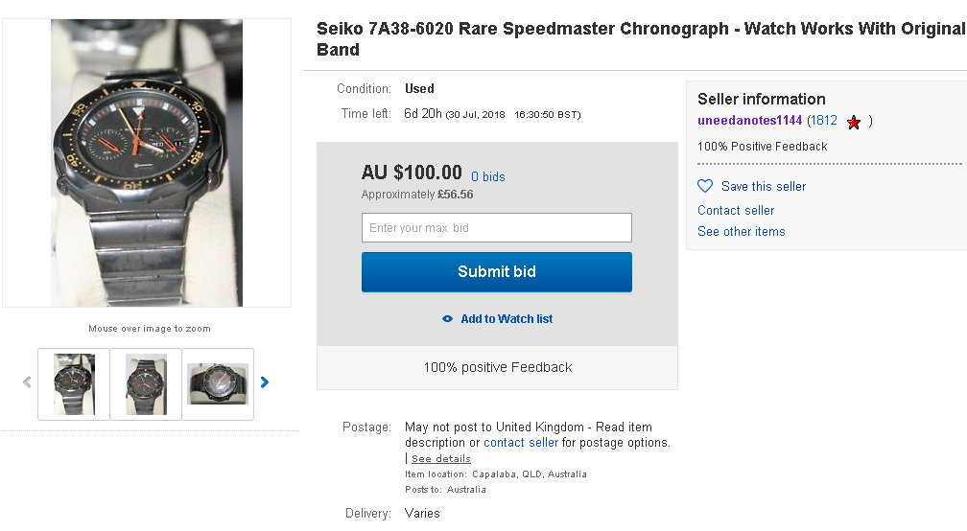967x531 pixels.
Task: Open the See other items link
Action: tap(742, 232)
